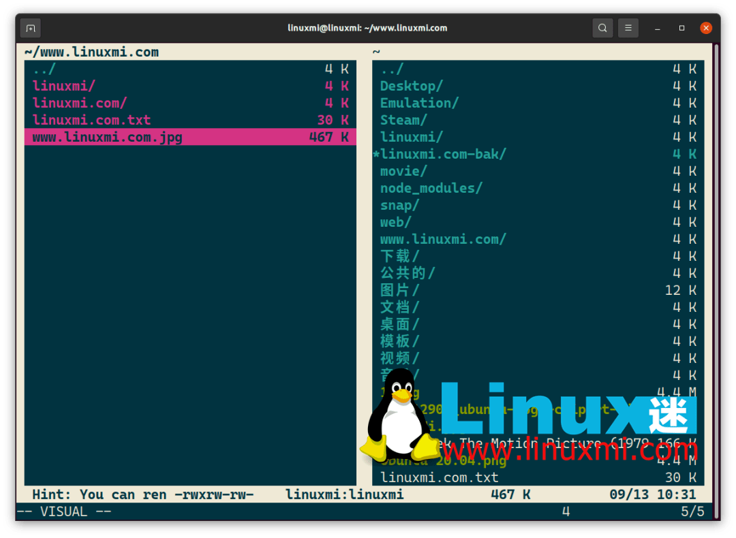Select the 公共的/ directory
This screenshot has width=736, height=538.
click(x=538, y=273)
